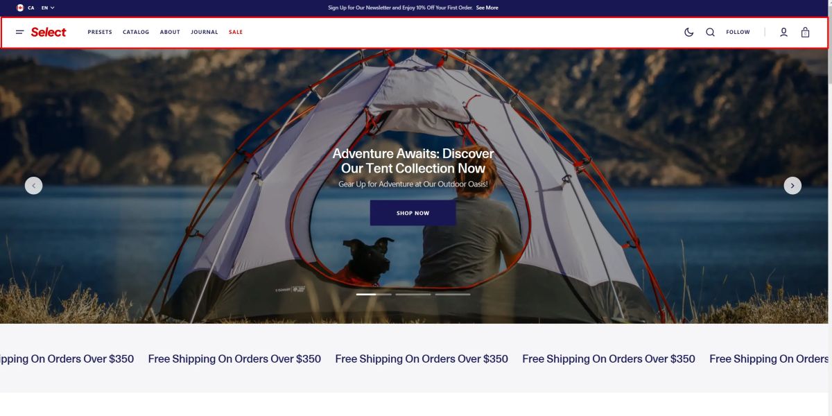
Task: Open the account profile icon
Action: click(783, 32)
